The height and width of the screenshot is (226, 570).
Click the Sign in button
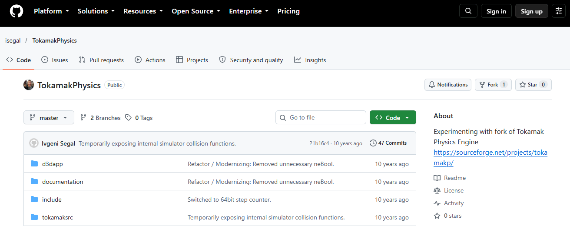[496, 11]
